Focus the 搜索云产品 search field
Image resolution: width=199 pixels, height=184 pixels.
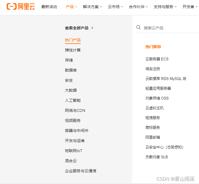click(x=167, y=28)
